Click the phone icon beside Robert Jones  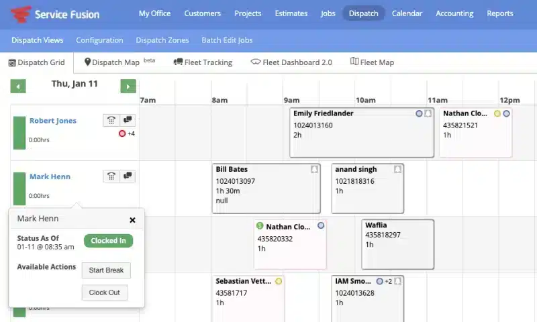(x=111, y=120)
